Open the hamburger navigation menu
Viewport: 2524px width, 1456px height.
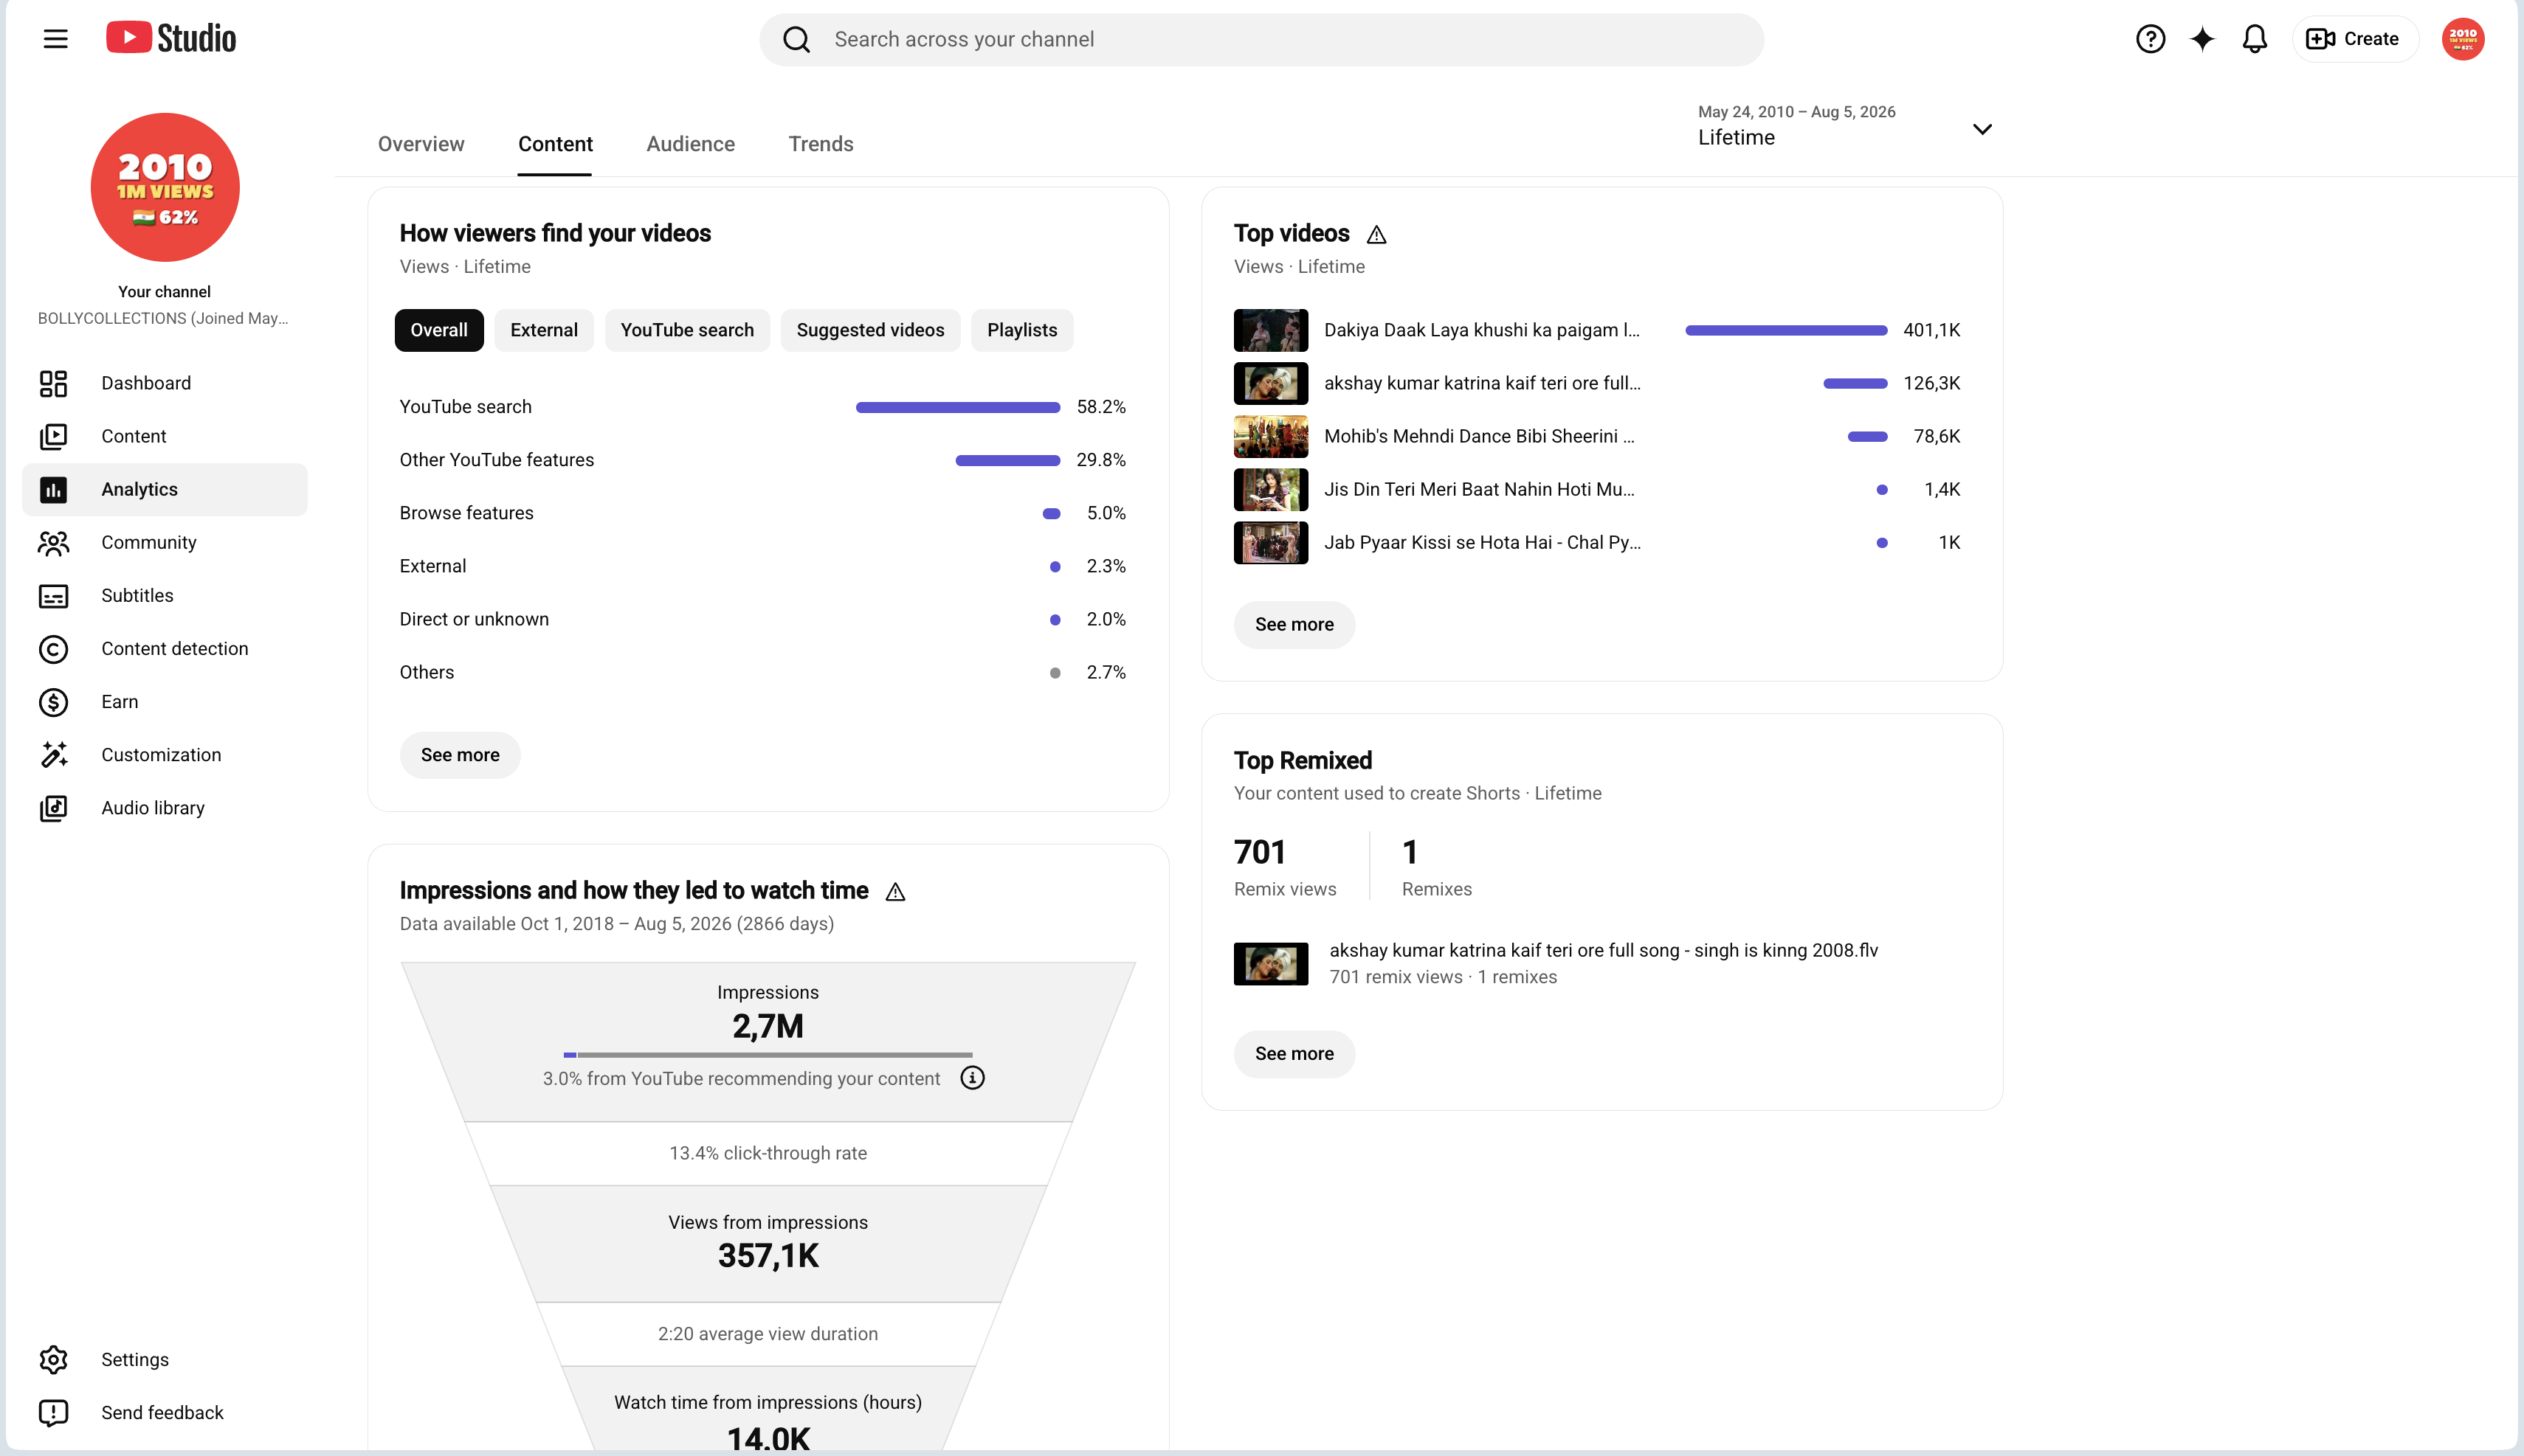(56, 39)
